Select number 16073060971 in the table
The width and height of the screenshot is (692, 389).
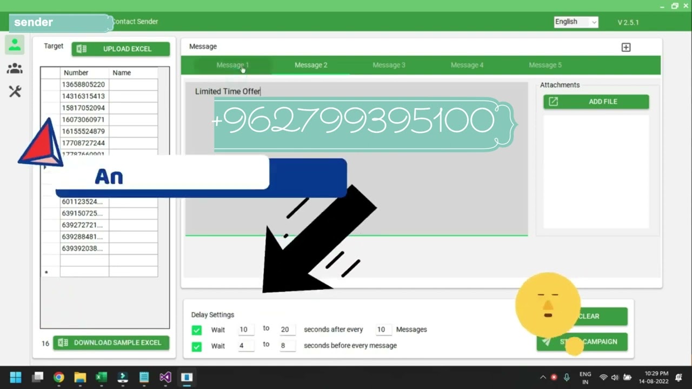(84, 119)
